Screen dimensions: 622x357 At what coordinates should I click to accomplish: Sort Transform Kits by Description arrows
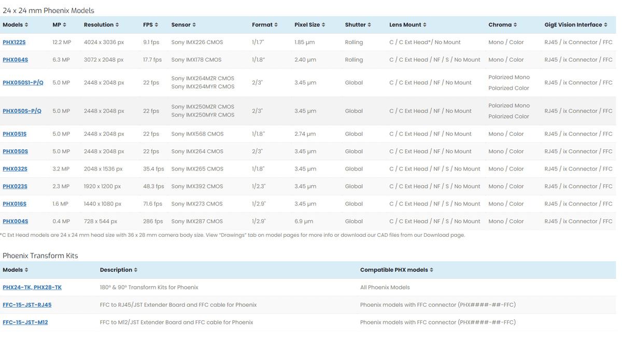pos(136,270)
